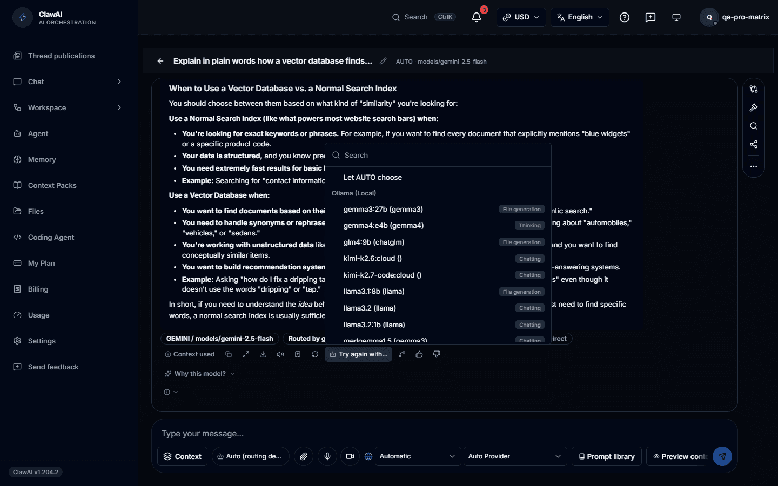778x486 pixels.
Task: Expand the Chat sidebar section
Action: pyautogui.click(x=69, y=82)
